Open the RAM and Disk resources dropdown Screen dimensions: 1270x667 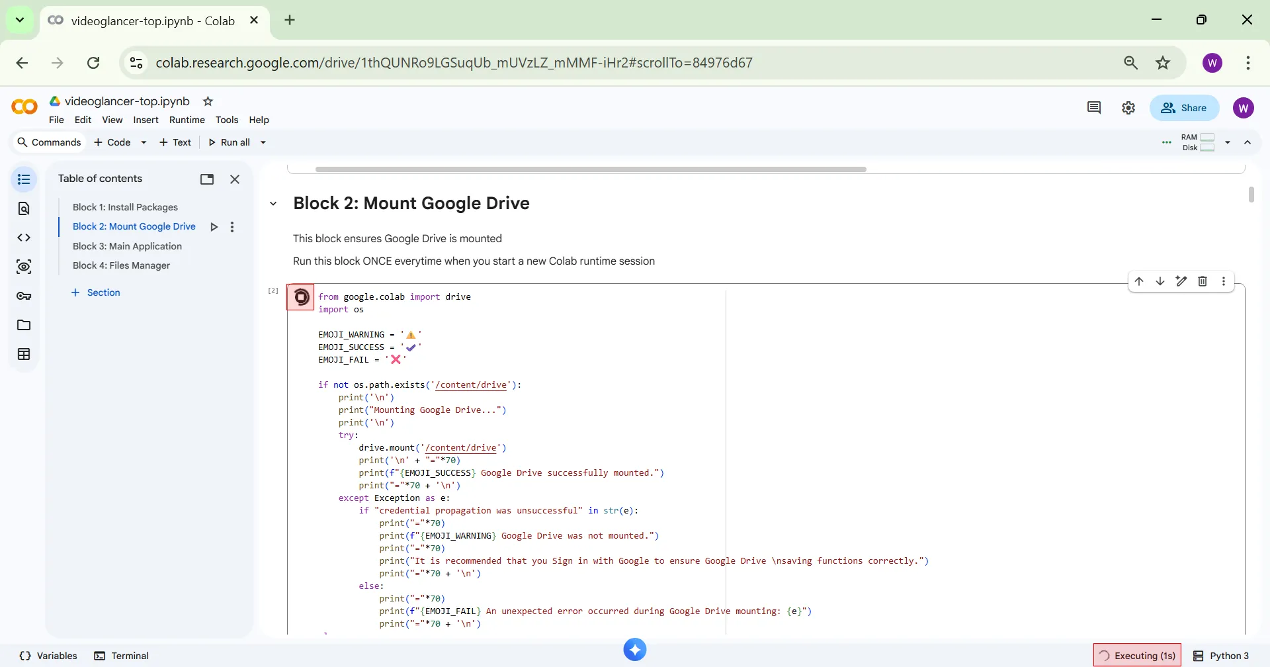coord(1228,142)
